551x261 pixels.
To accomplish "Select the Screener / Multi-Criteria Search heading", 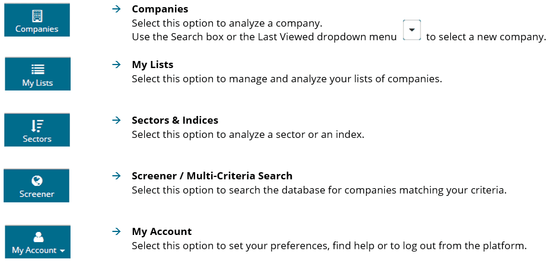I will [x=212, y=175].
